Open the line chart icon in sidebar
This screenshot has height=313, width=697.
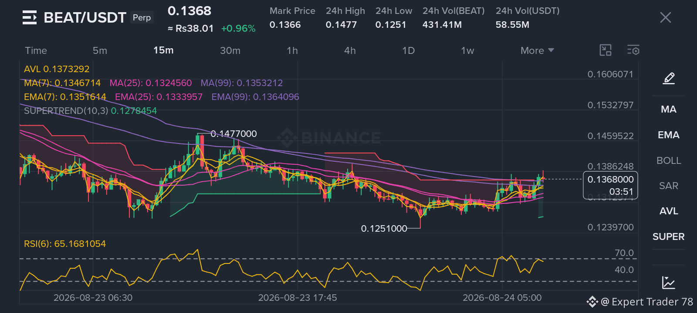[669, 282]
